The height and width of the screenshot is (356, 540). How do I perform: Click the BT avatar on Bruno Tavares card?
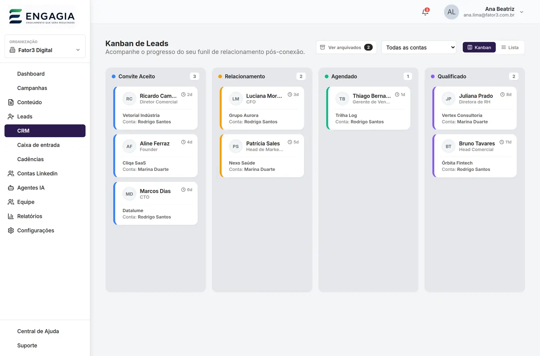click(449, 147)
